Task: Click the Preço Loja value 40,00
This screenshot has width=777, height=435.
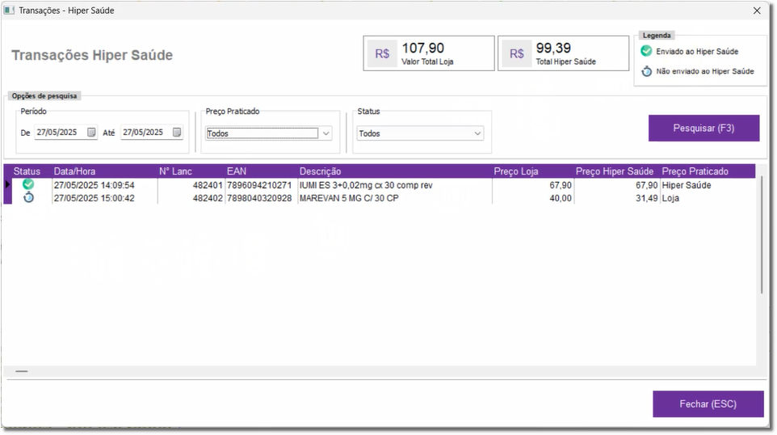Action: (561, 198)
